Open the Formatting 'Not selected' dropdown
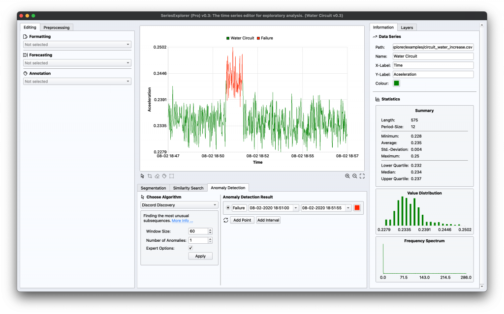 [x=77, y=44]
